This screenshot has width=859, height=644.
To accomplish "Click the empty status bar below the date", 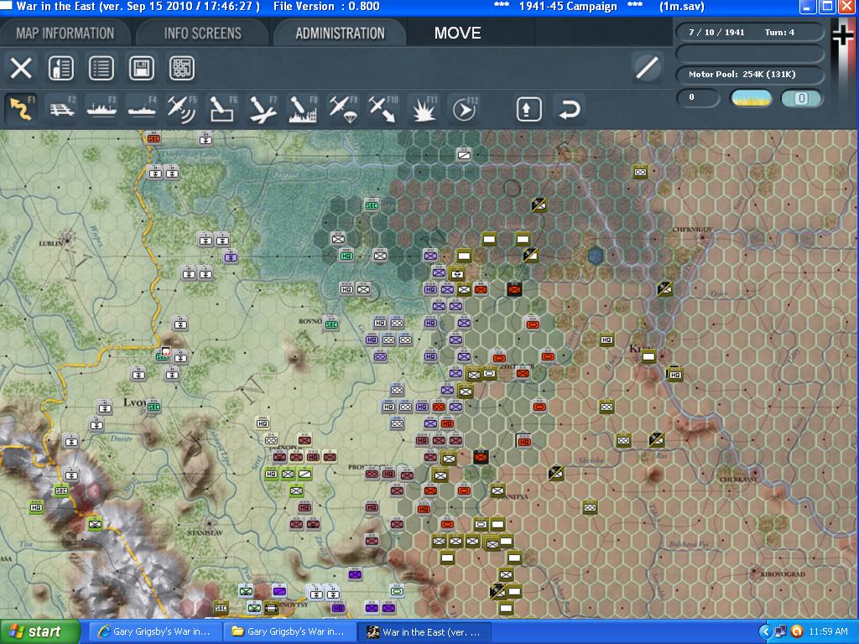I will [749, 54].
